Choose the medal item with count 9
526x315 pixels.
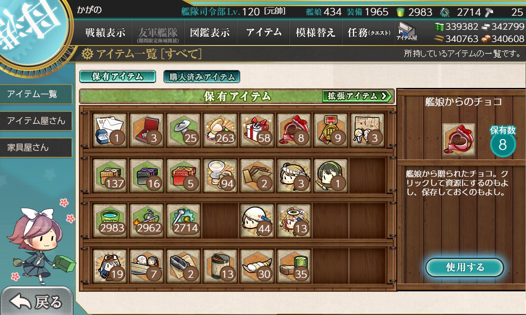coord(330,130)
